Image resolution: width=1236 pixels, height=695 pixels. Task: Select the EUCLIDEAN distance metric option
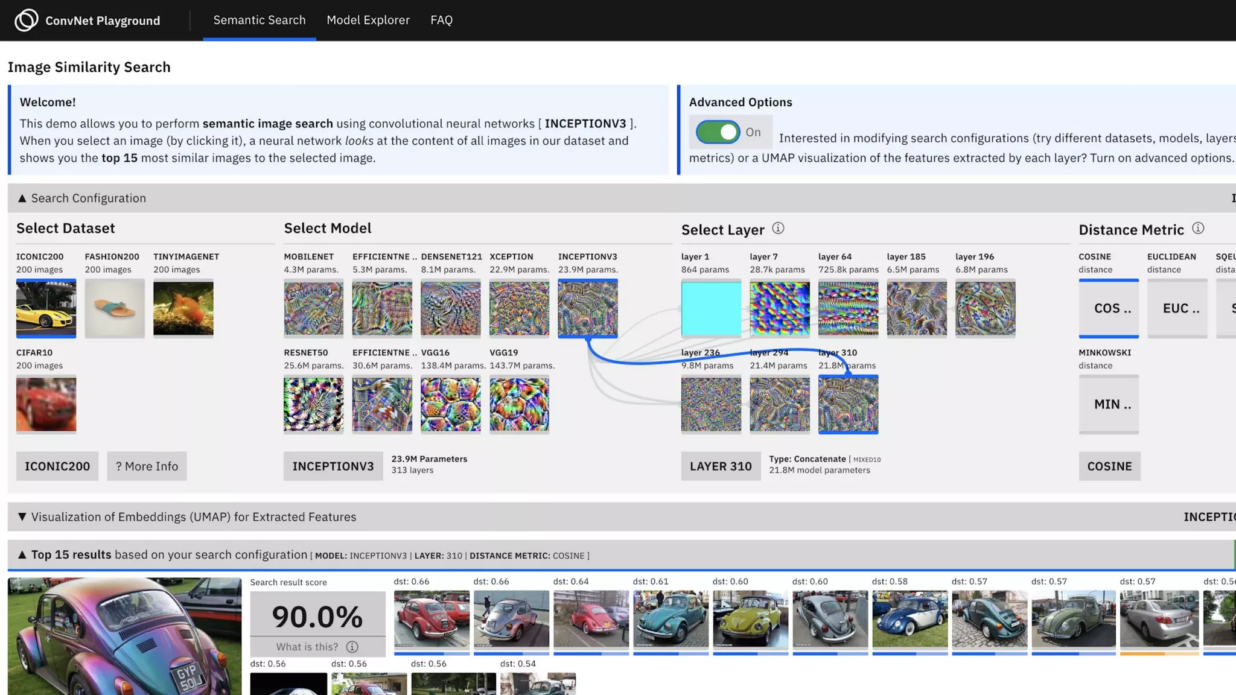coord(1177,308)
